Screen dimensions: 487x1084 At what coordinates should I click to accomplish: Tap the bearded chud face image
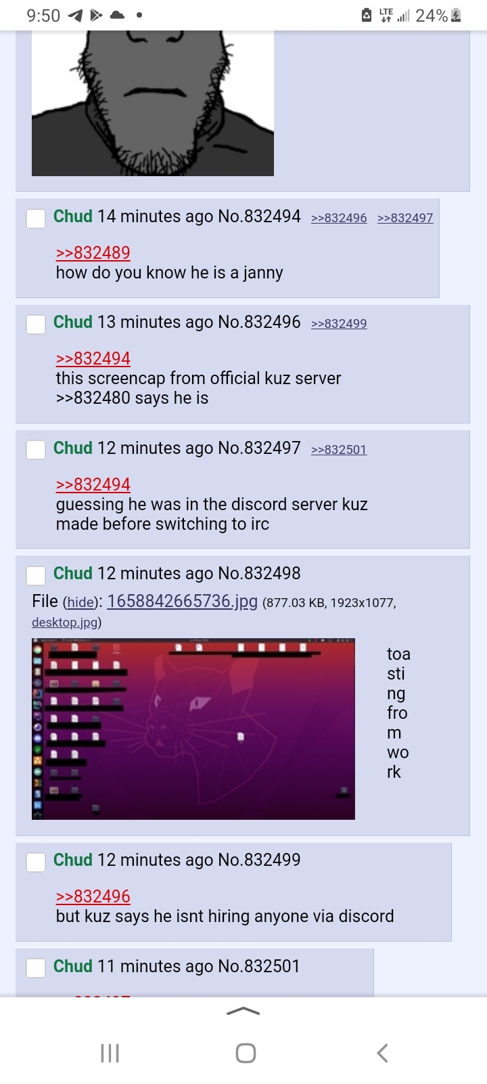(x=153, y=103)
